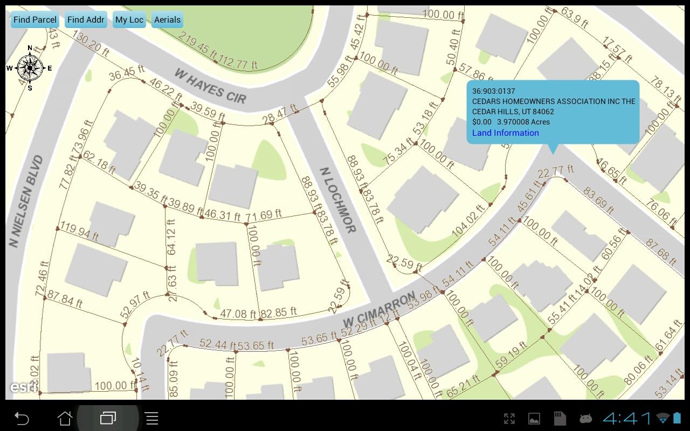Open the Android home screen
The width and height of the screenshot is (690, 431).
click(x=65, y=418)
